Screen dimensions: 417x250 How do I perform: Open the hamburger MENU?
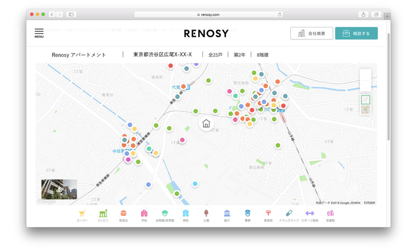pyautogui.click(x=39, y=33)
